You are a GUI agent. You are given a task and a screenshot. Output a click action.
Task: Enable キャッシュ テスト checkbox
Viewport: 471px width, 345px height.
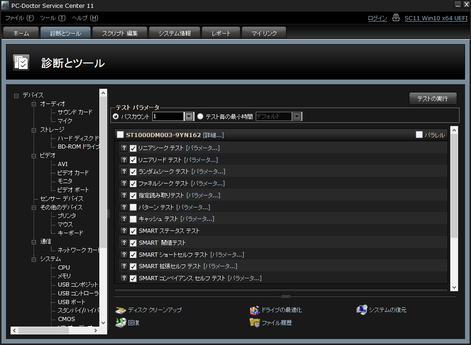coord(133,219)
